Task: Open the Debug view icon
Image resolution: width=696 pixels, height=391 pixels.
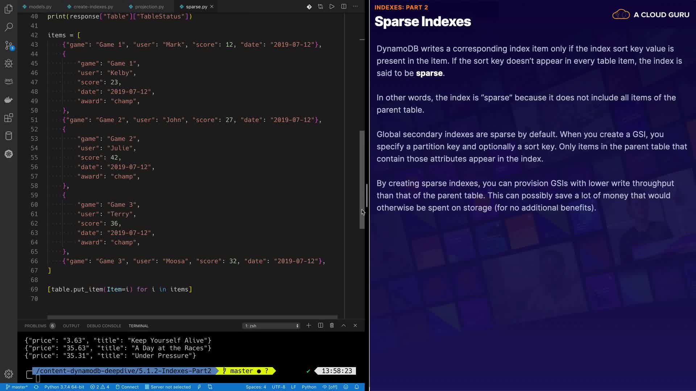Action: [9, 63]
